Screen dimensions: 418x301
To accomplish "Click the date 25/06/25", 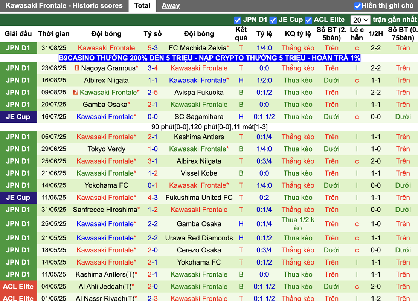I will point(53,161).
